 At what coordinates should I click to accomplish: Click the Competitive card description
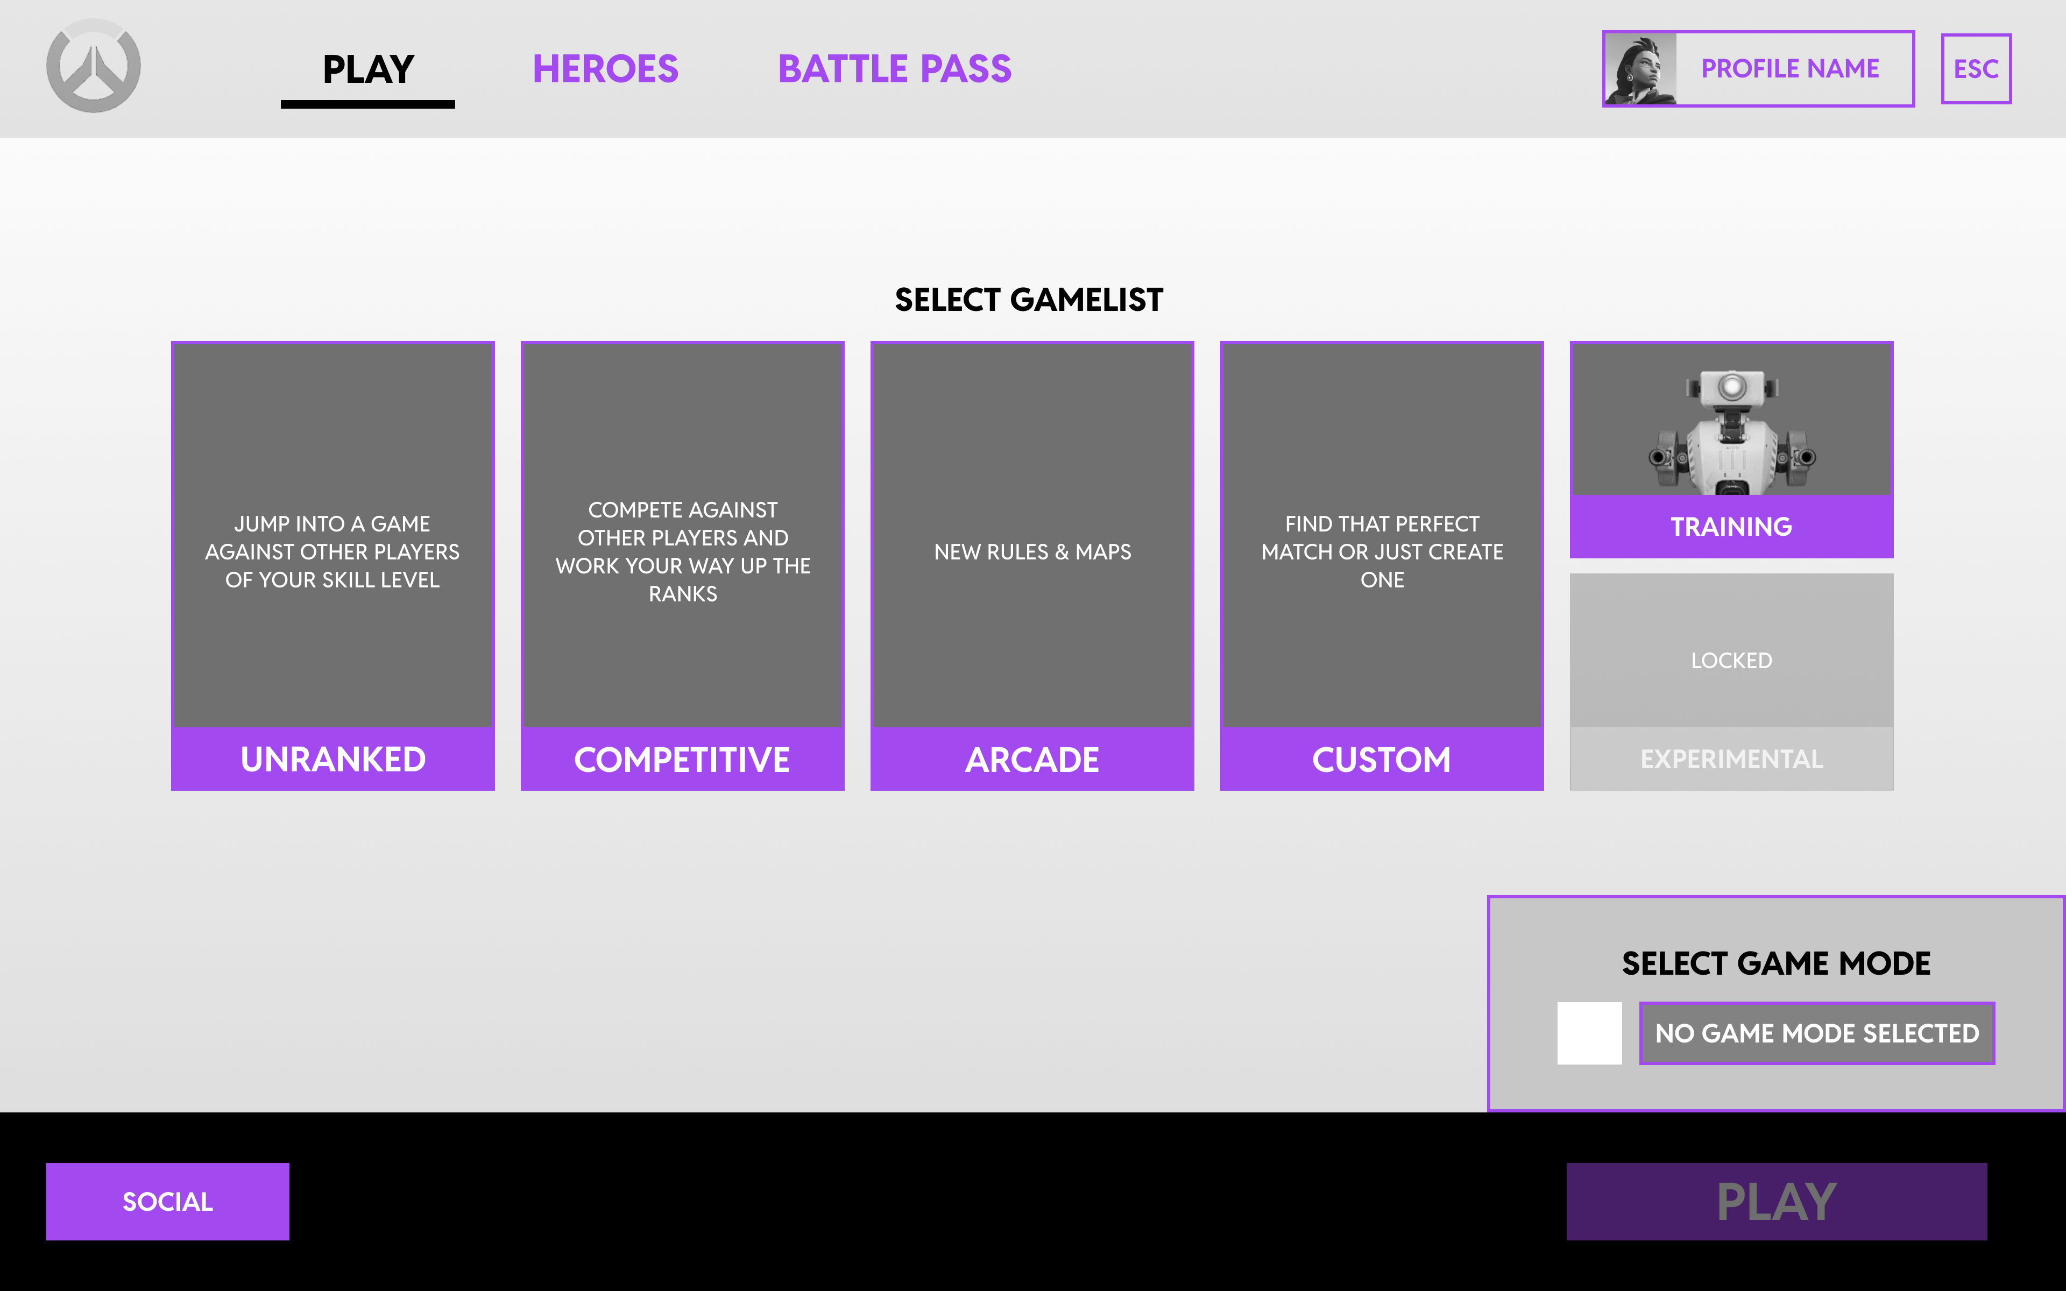pyautogui.click(x=682, y=551)
